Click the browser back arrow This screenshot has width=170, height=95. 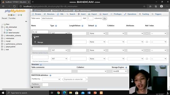pos(3,6)
